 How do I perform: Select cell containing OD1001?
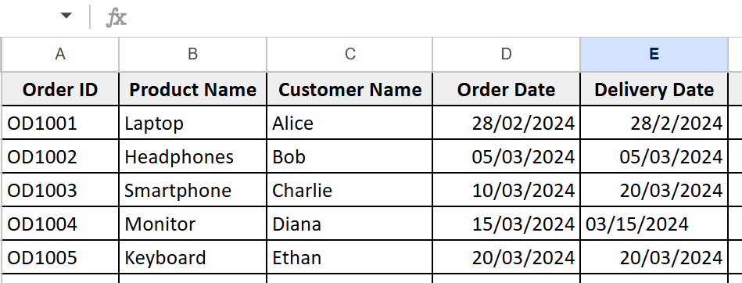point(60,123)
